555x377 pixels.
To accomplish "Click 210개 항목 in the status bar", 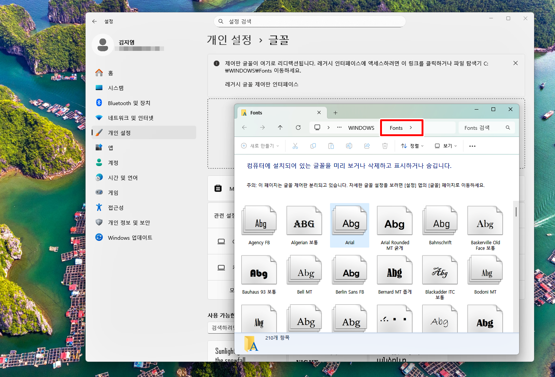I will click(277, 338).
